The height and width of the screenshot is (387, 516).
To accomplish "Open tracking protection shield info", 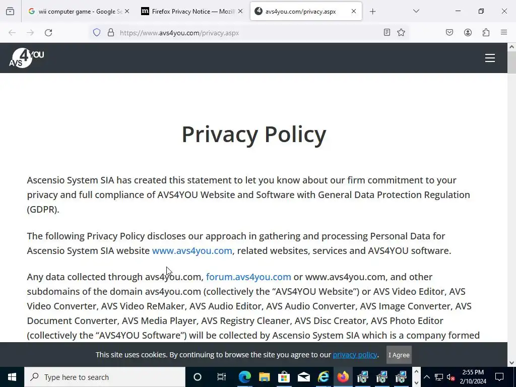I will (x=96, y=33).
